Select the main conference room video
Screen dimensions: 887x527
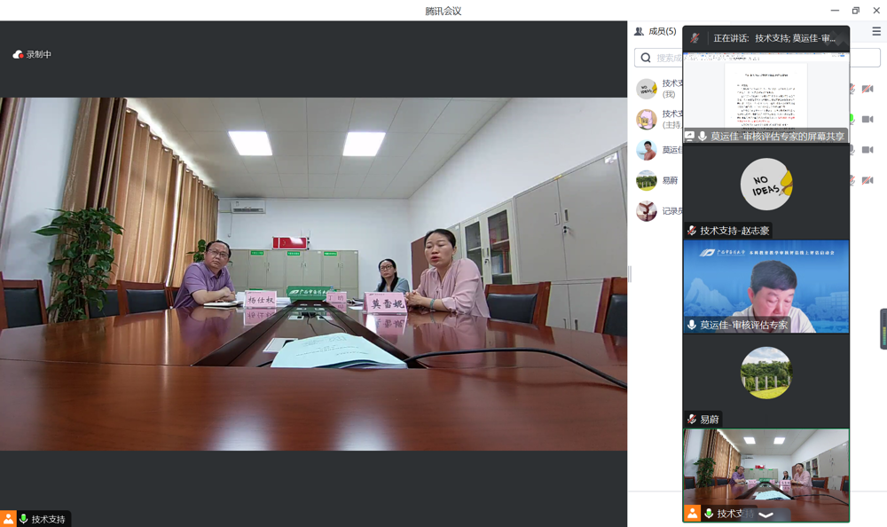(313, 274)
